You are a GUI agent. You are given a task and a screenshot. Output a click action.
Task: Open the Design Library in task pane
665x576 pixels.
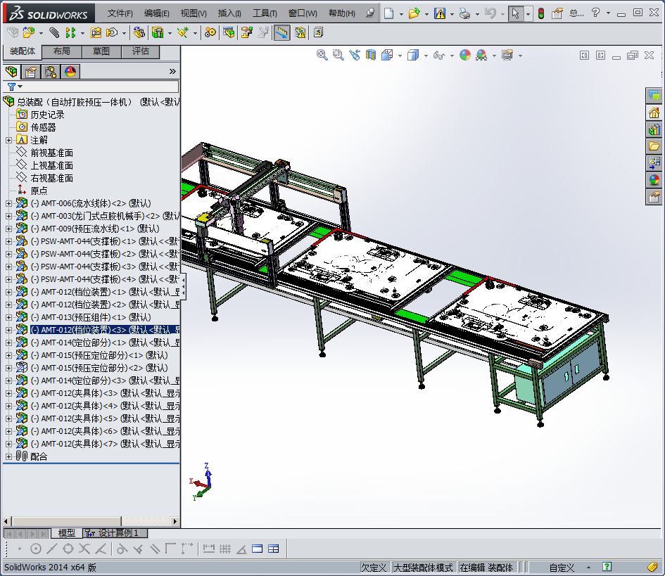click(x=654, y=129)
